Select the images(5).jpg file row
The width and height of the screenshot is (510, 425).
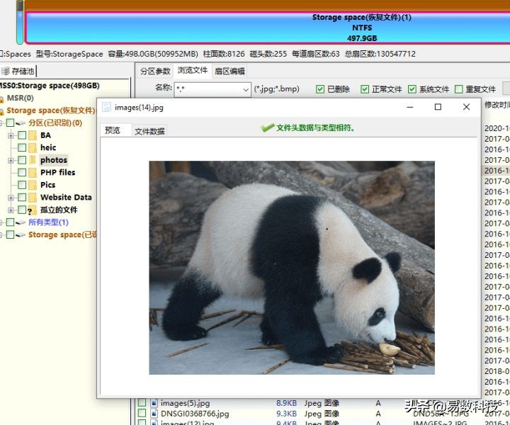[324, 403]
